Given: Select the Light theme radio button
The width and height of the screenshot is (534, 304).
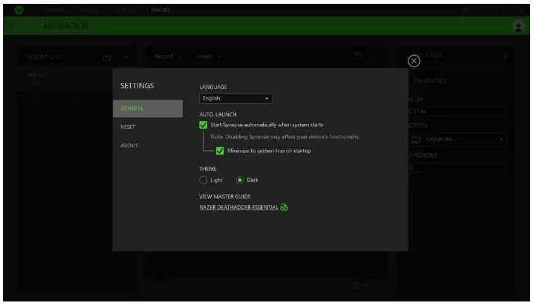Looking at the screenshot, I should 203,180.
